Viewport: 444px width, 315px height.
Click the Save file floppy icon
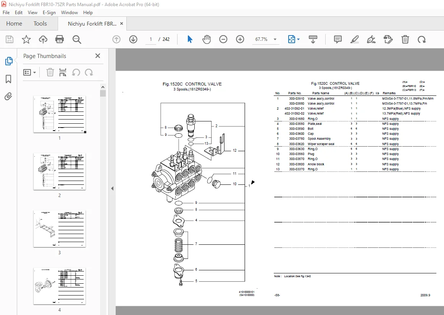(x=9, y=39)
